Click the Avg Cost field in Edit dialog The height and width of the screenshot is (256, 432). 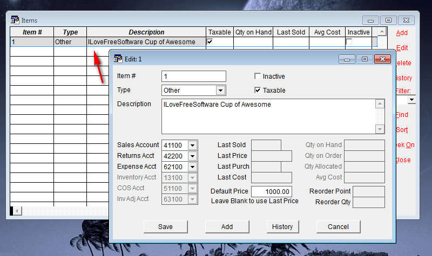point(364,178)
